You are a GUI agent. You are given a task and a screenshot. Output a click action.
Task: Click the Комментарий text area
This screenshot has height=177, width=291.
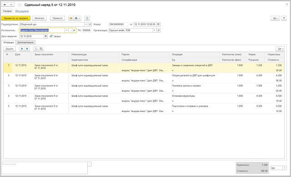45,168
